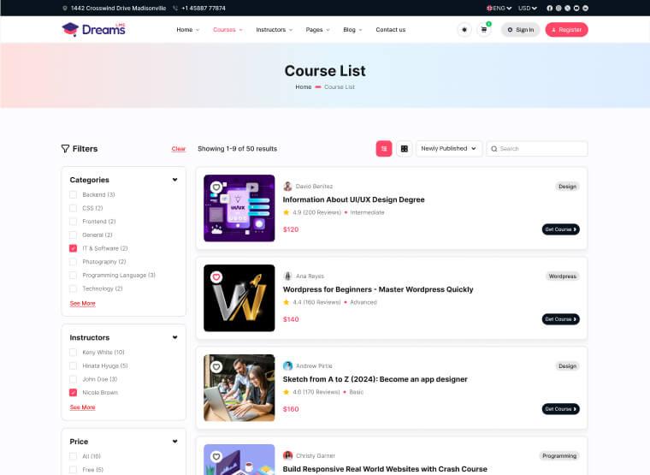Click Christy Garner's avatar
Viewport: 650px width, 475px height.
click(287, 455)
